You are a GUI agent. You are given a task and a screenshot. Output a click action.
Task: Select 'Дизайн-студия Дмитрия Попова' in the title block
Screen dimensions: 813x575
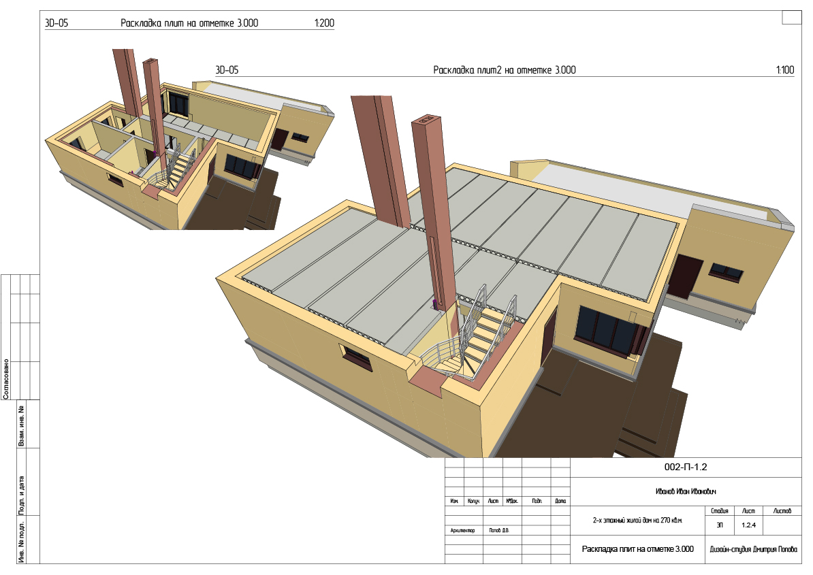[753, 549]
